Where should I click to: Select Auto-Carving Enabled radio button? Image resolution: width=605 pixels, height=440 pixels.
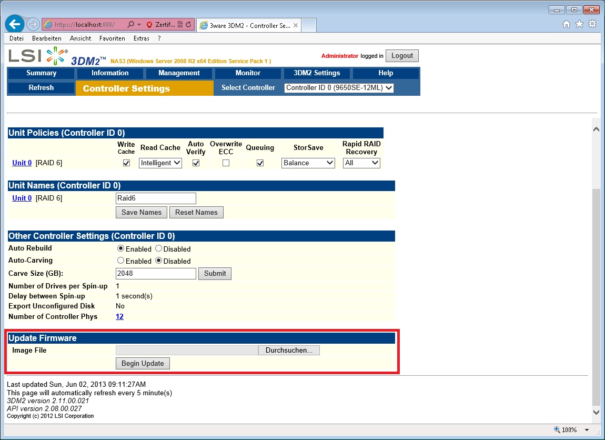tap(121, 261)
